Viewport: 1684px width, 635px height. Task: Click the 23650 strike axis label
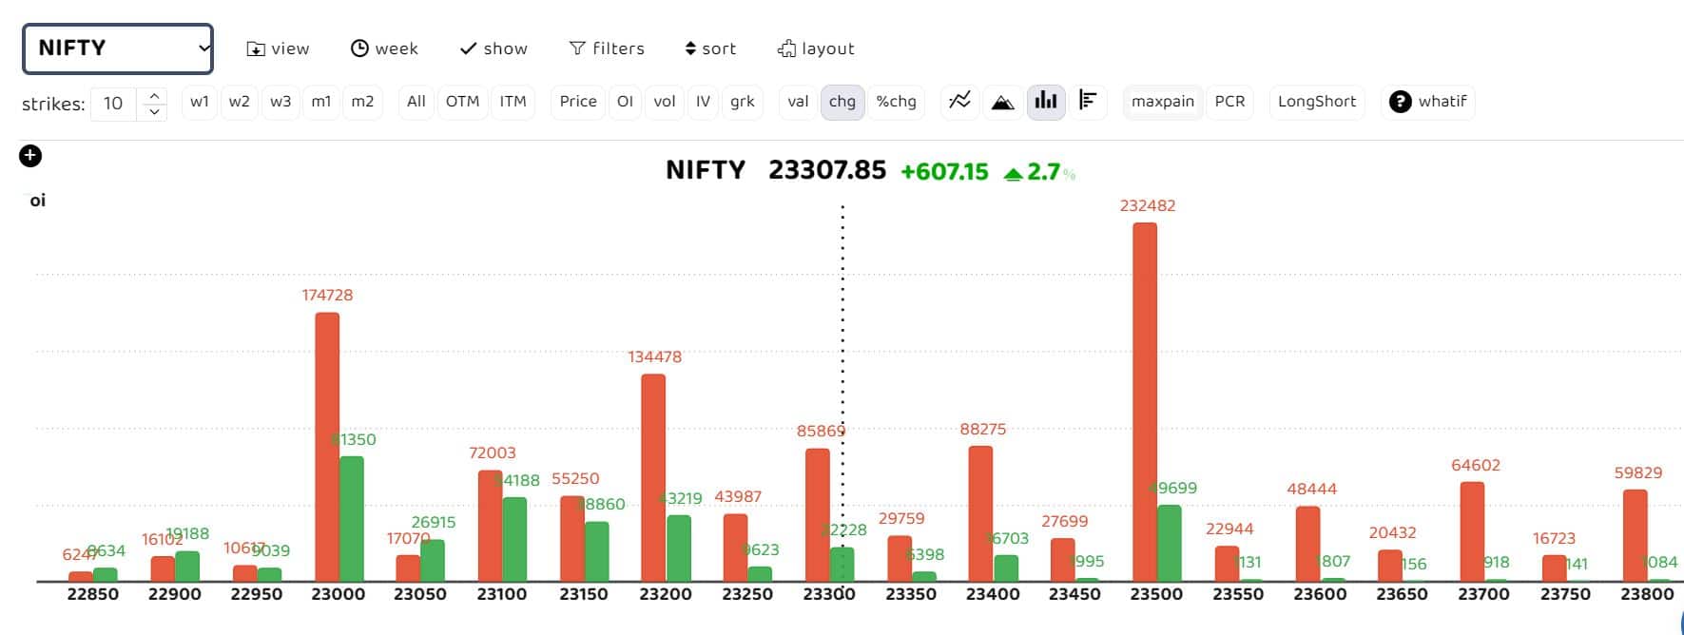coord(1402,594)
